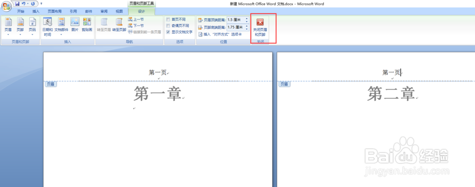Screen dimensions: 475x187
Task: Uncheck the 显示文档文字 checkbox
Action: (168, 32)
